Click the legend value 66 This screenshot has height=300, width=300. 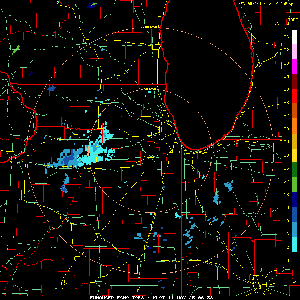(x=286, y=37)
